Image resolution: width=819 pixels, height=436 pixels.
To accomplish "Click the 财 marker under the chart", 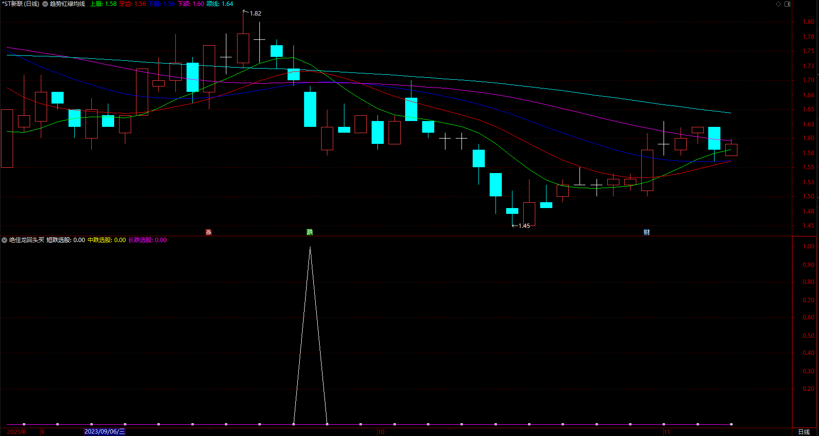I will click(x=647, y=232).
